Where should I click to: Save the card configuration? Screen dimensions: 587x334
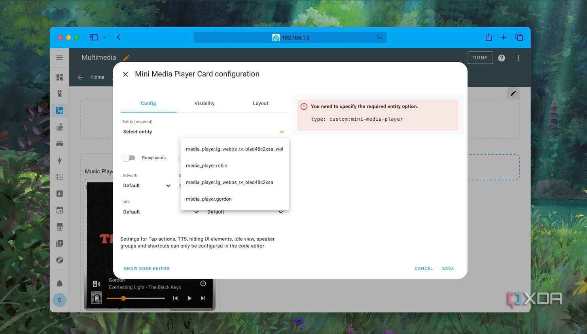[x=448, y=269]
